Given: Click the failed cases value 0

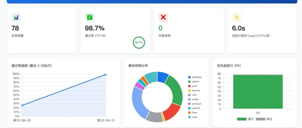Looking at the screenshot, I should click(161, 28).
